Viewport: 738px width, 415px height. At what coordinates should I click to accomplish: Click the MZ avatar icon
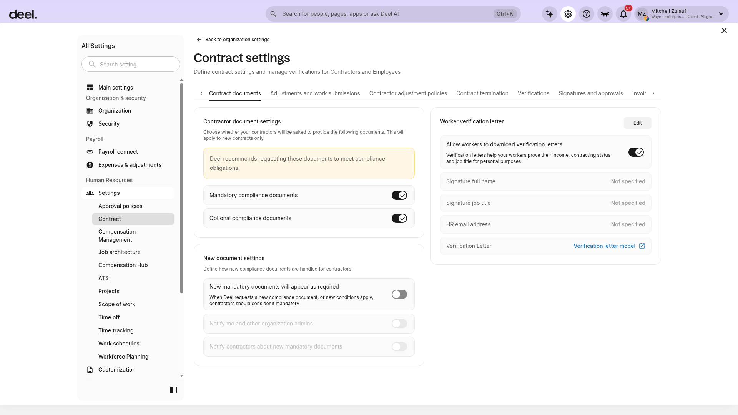642,14
